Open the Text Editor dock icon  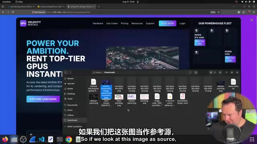pyautogui.click(x=51, y=139)
